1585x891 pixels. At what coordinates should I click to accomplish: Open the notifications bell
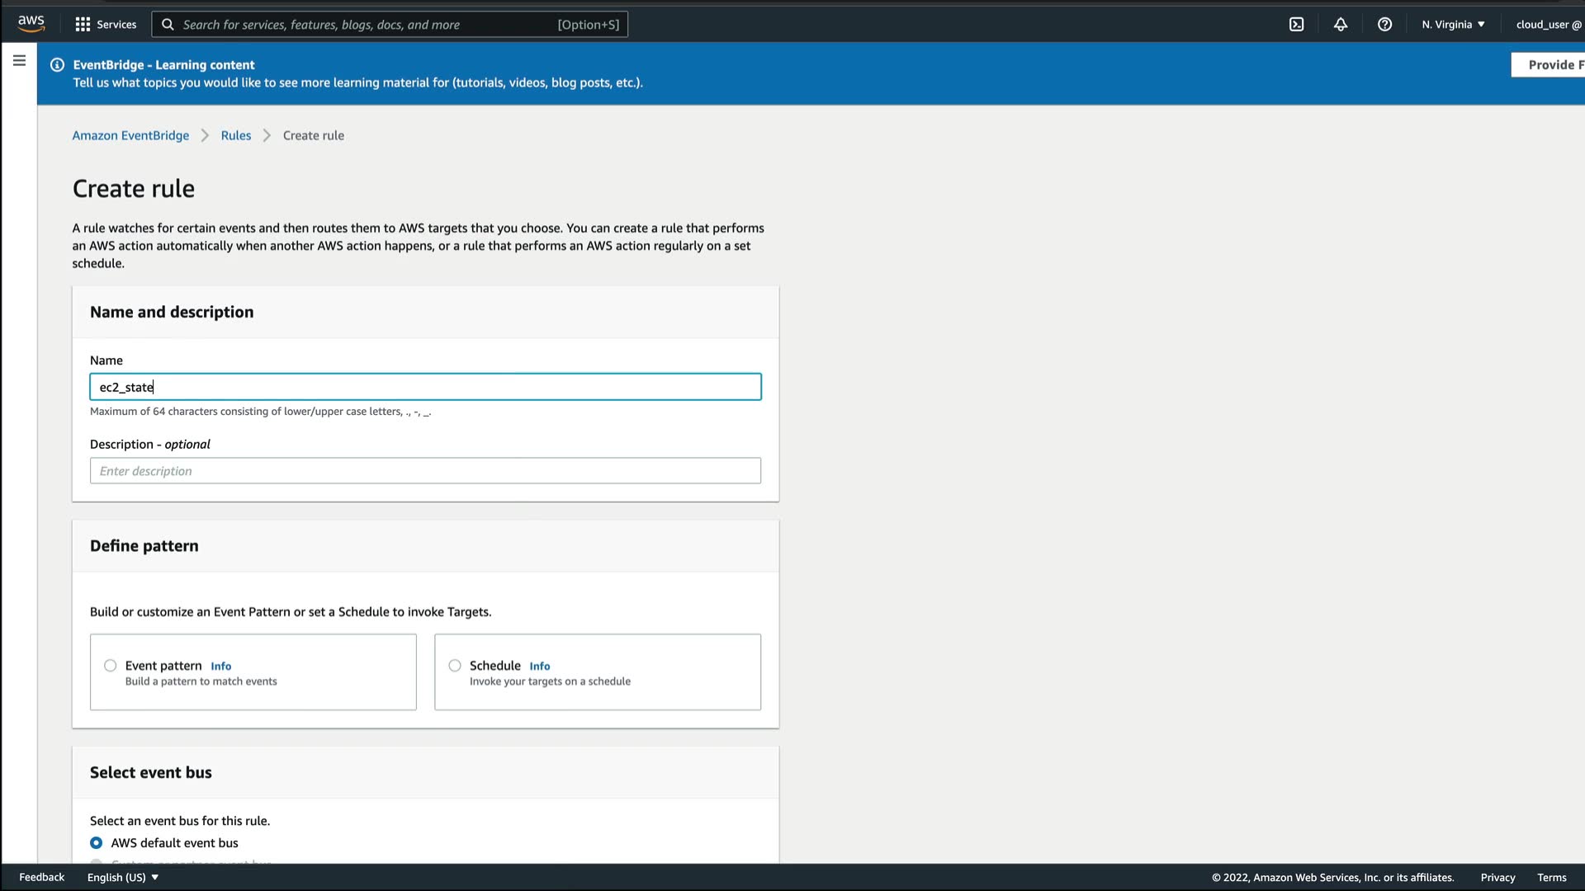[x=1341, y=24]
